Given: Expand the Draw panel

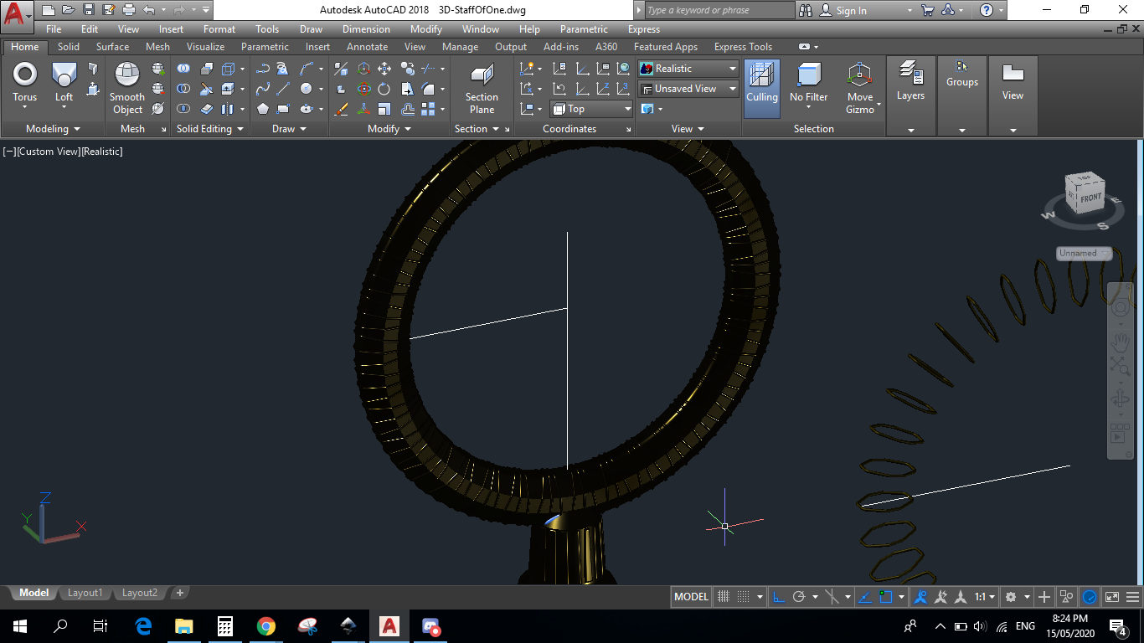Looking at the screenshot, I should click(290, 129).
